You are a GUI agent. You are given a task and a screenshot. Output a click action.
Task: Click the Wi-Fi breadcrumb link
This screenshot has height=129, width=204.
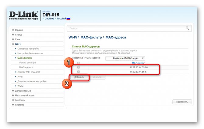coord(72,38)
